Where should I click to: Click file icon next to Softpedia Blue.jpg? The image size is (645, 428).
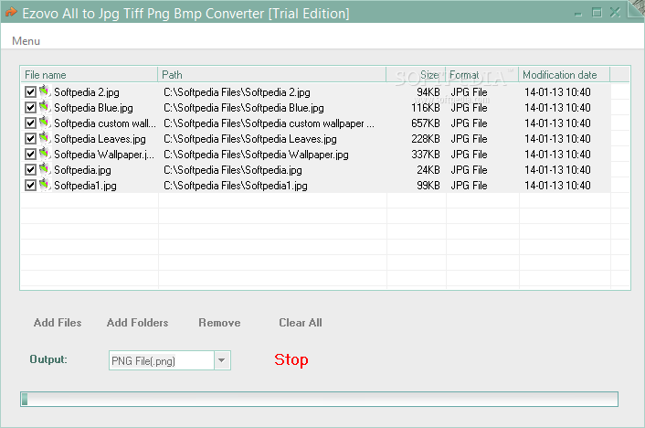45,107
